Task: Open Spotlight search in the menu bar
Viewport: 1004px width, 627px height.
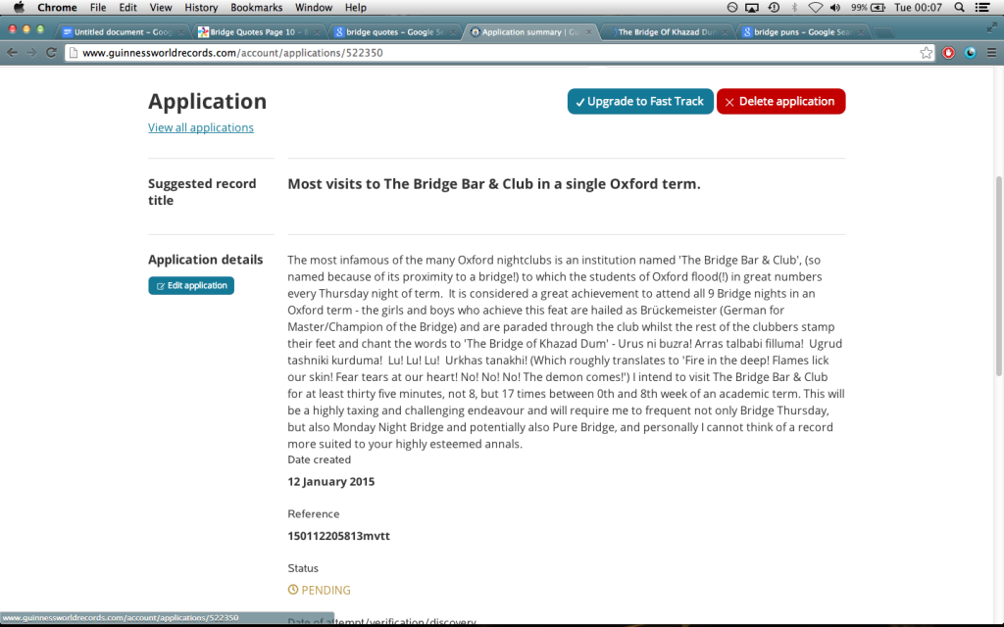Action: coord(959,8)
